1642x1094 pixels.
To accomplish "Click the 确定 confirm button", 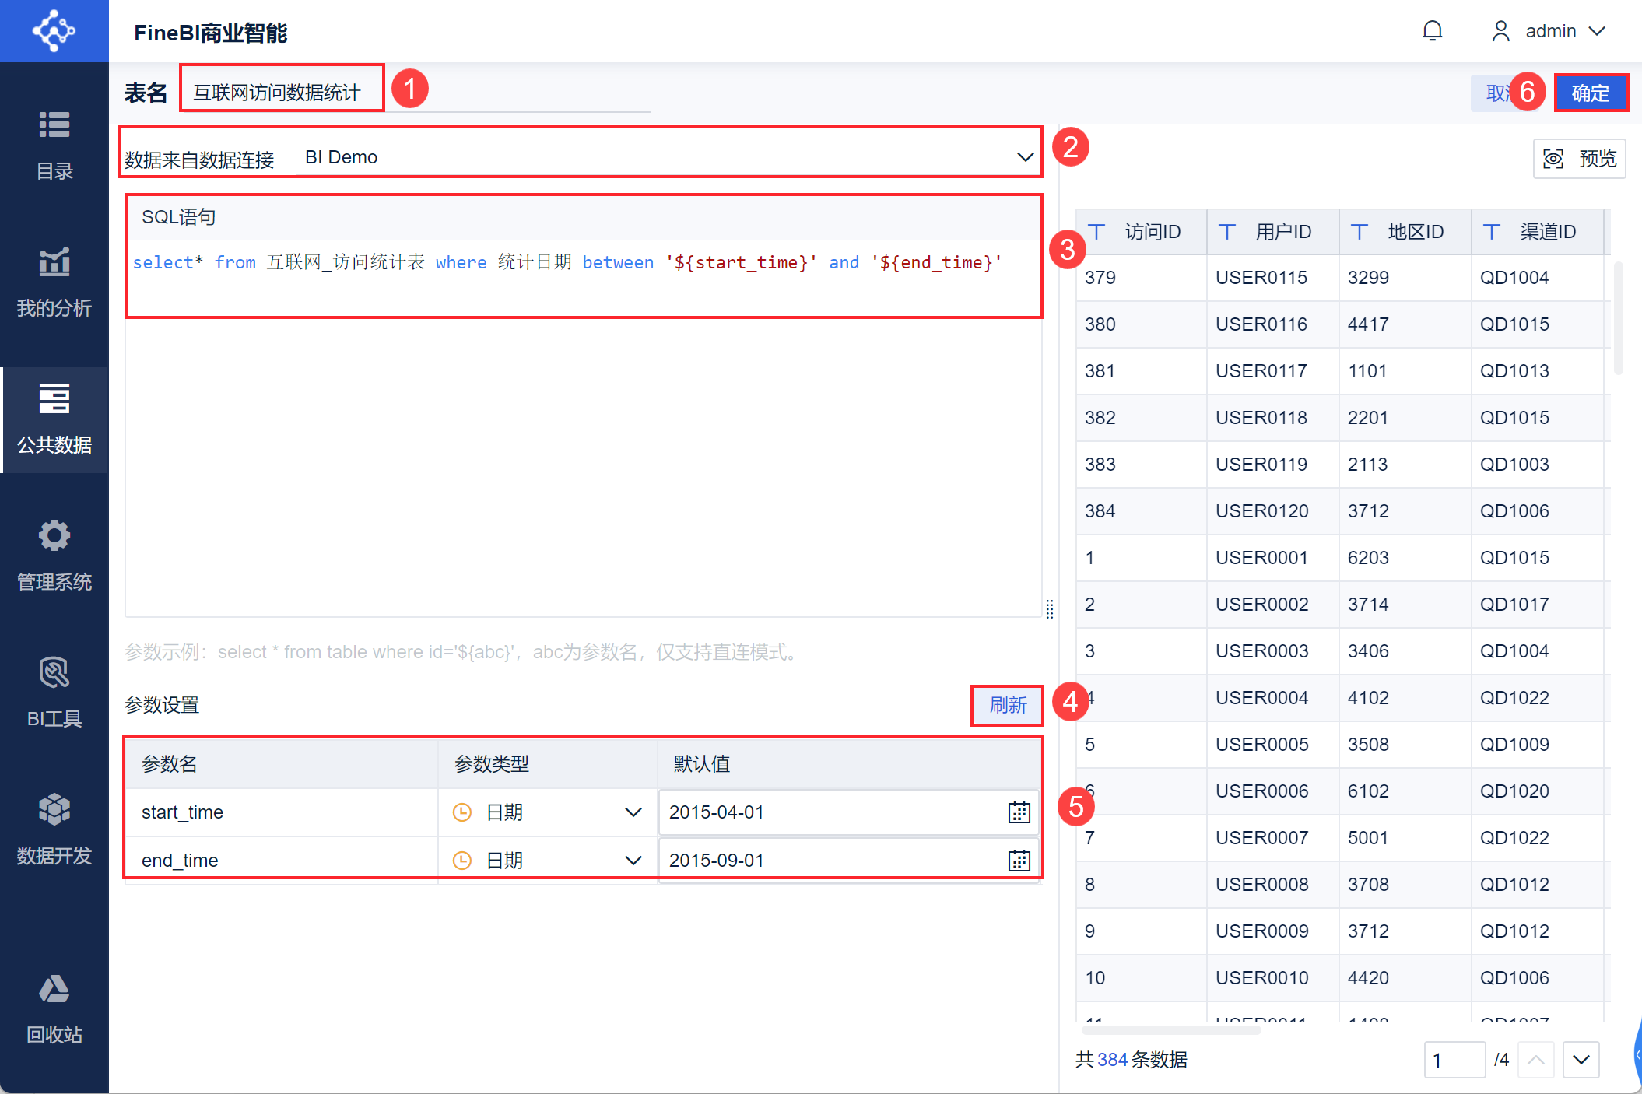I will [1590, 93].
